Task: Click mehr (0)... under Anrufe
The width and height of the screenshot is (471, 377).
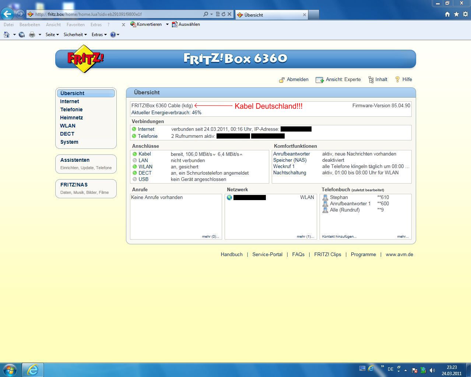Action: [x=210, y=237]
